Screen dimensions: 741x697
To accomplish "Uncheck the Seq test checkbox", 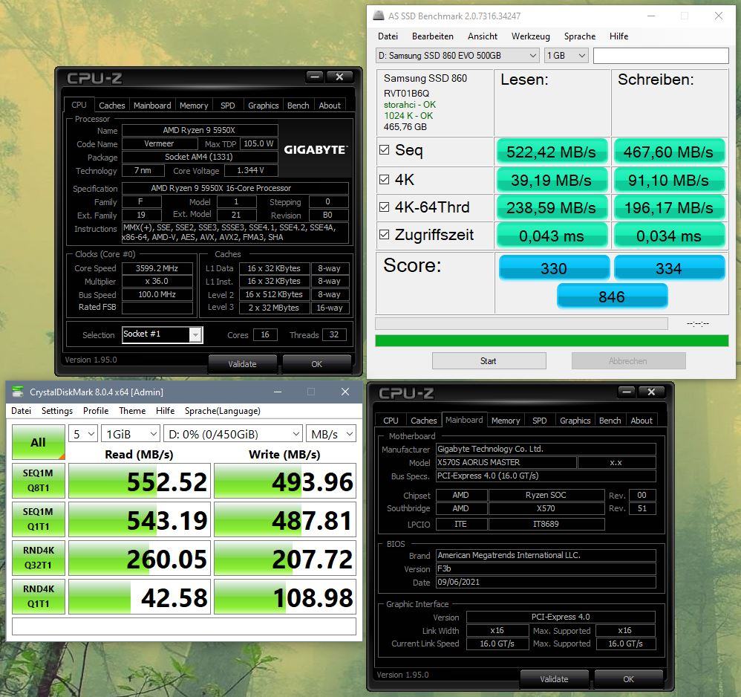I will coord(384,150).
